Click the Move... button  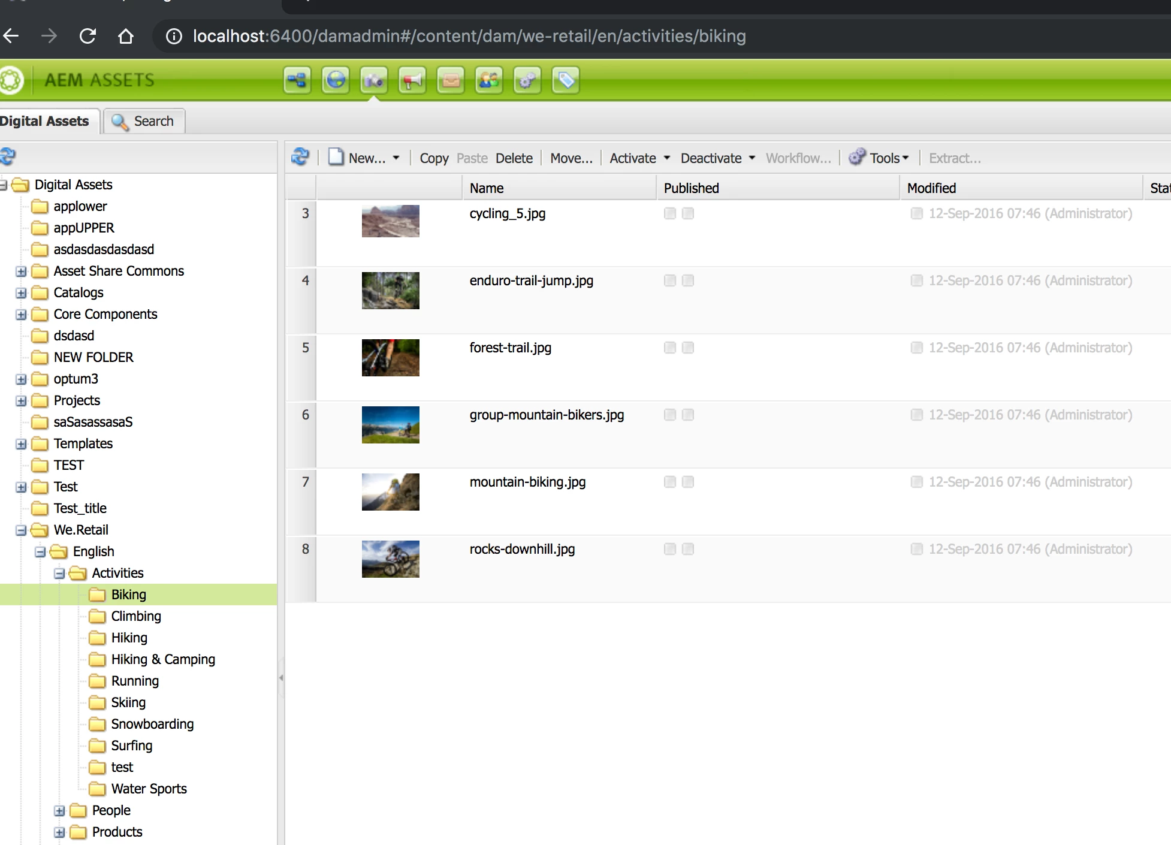coord(571,158)
